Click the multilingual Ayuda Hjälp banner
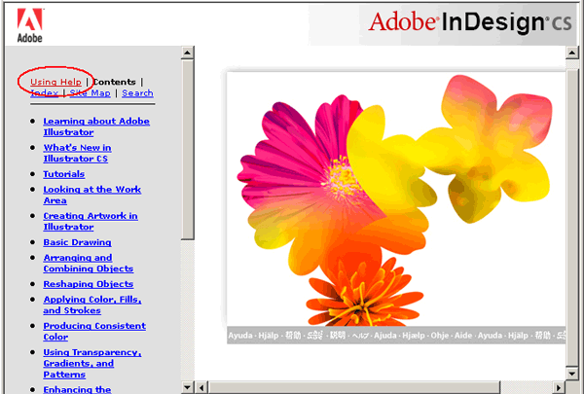The width and height of the screenshot is (584, 394). click(396, 336)
